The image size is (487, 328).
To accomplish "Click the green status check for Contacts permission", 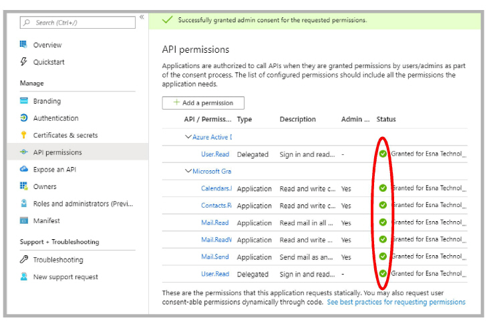I will click(x=383, y=205).
